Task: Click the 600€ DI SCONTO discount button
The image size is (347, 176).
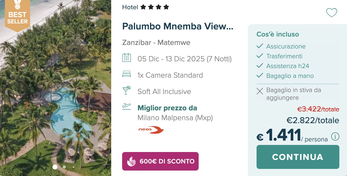Action: pyautogui.click(x=160, y=161)
